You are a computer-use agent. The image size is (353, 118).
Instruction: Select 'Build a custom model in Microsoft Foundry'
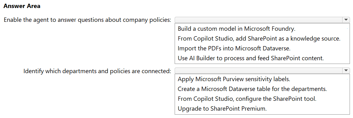(x=236, y=29)
